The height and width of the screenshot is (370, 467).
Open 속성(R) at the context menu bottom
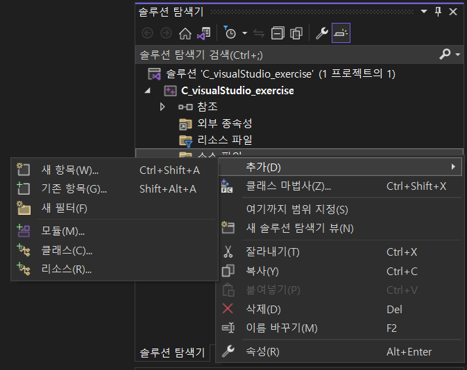coord(263,352)
